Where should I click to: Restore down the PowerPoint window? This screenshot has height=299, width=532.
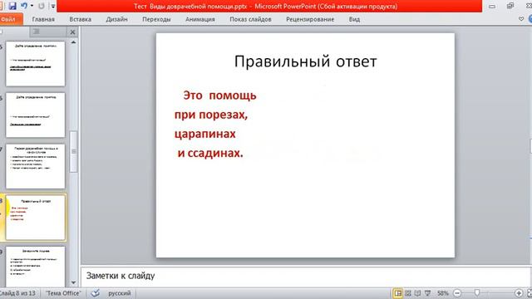[510, 6]
